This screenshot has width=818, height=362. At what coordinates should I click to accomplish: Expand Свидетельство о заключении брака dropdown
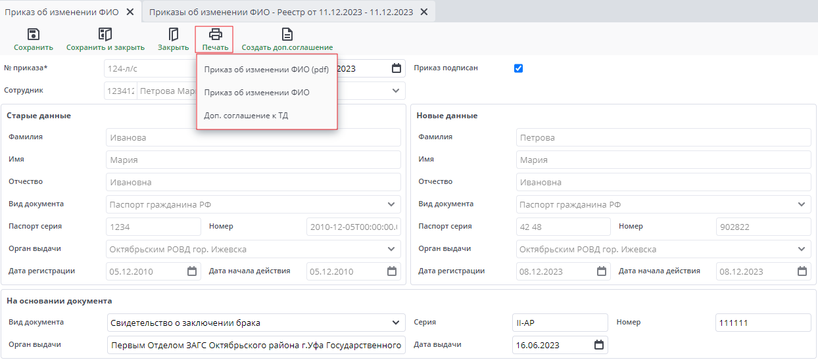395,323
